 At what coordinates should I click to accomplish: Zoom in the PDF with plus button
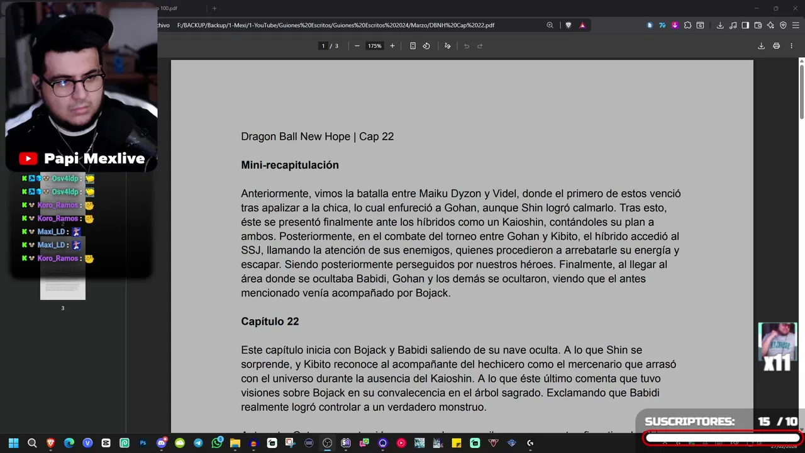click(x=392, y=46)
